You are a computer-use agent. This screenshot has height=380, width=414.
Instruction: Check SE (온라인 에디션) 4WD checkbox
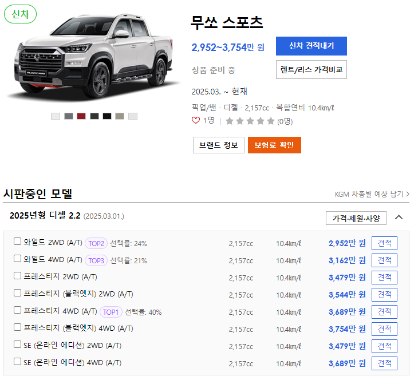(17, 362)
